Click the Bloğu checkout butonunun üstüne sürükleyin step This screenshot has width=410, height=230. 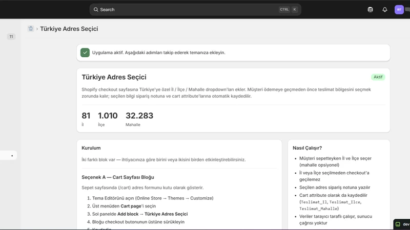click(x=138, y=222)
